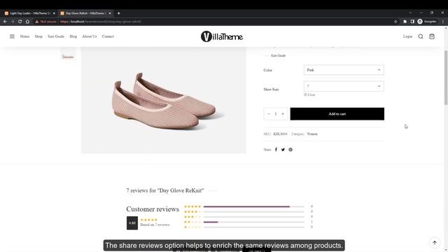Viewport: 448px width, 252px height.
Task: Click the quantity input field
Action: [276, 113]
